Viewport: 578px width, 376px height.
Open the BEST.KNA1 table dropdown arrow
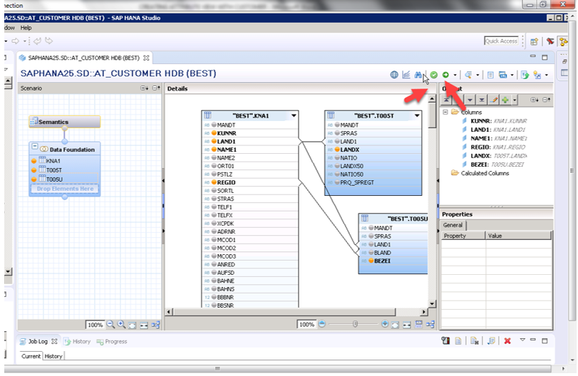[x=294, y=115]
